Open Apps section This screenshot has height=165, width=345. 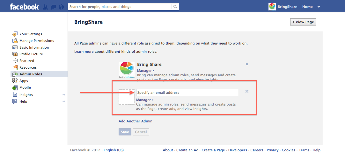point(24,81)
